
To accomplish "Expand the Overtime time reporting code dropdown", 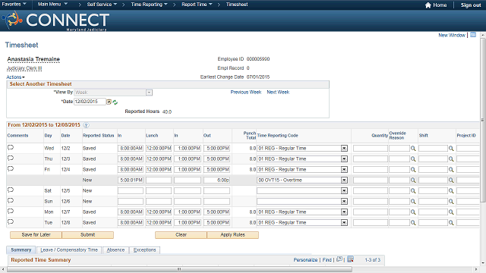I will [344, 180].
